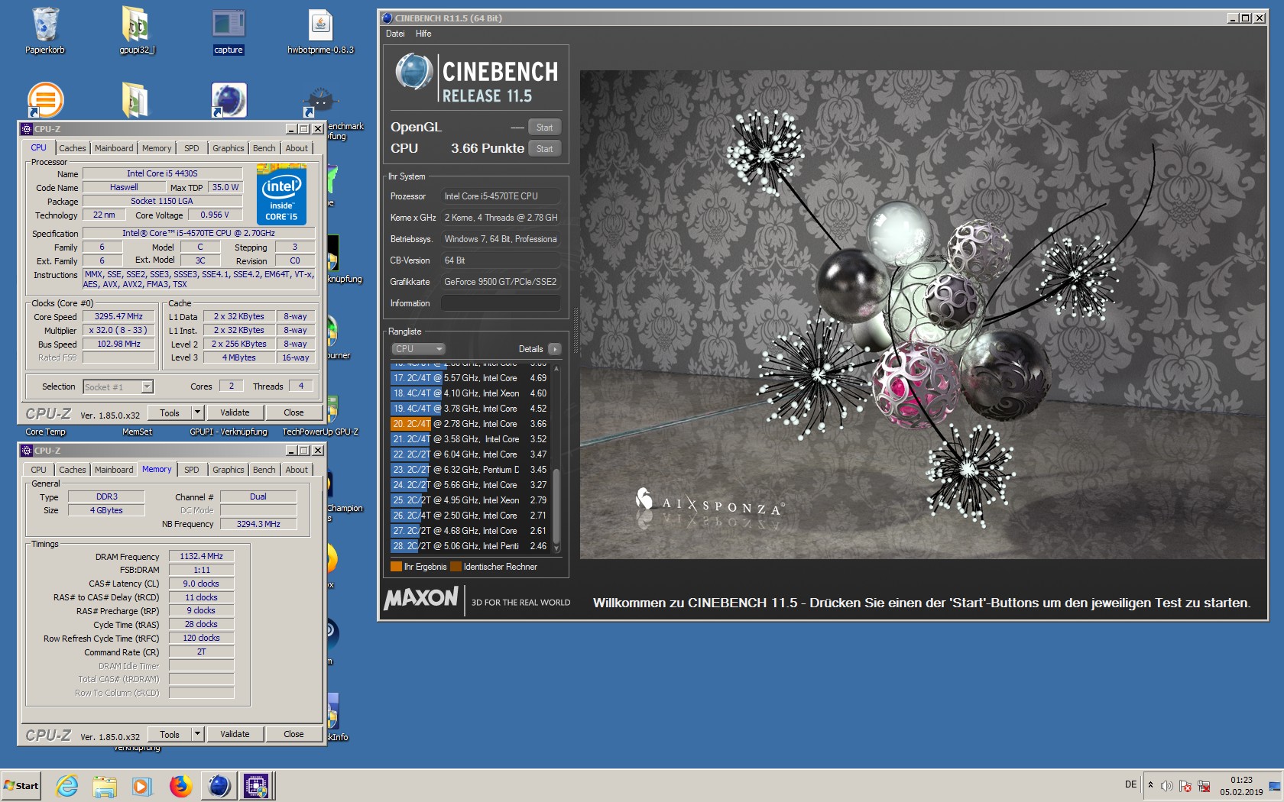The height and width of the screenshot is (802, 1284).
Task: Open Windows Media Player from the taskbar
Action: tap(142, 785)
